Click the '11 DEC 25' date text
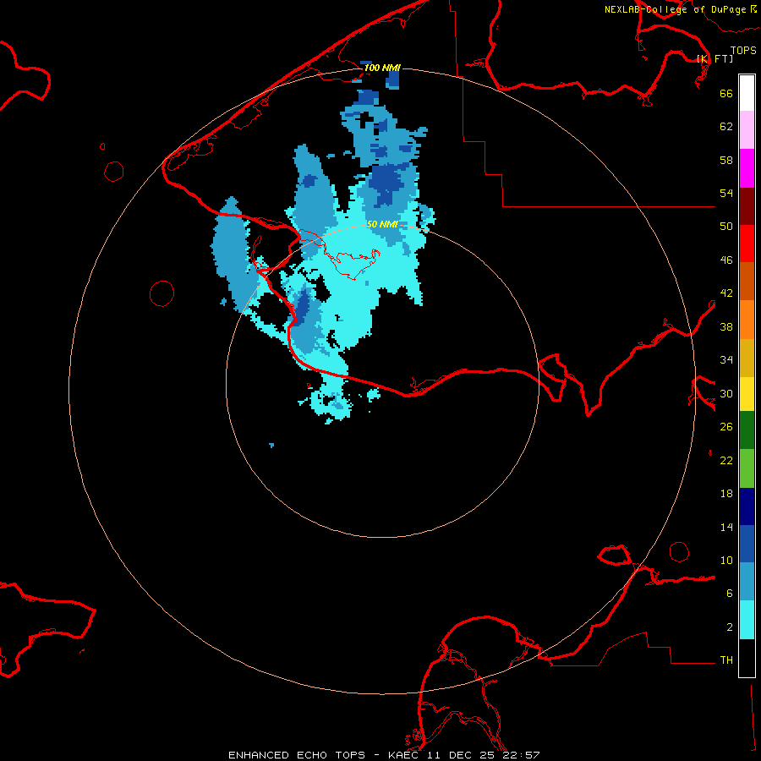Image resolution: width=761 pixels, height=761 pixels. point(462,755)
